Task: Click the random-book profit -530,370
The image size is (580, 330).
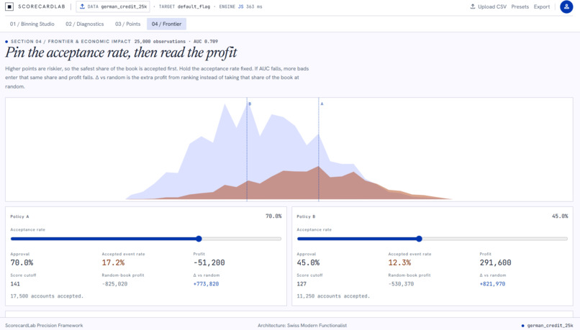Action: [401, 284]
